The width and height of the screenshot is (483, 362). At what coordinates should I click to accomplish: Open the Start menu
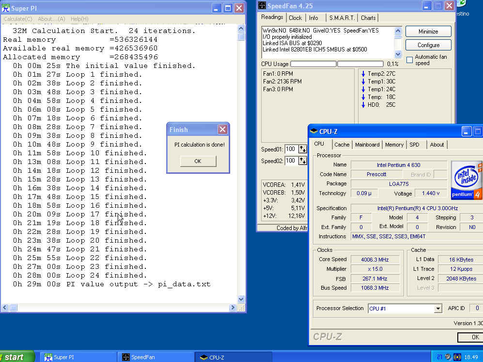(x=17, y=357)
